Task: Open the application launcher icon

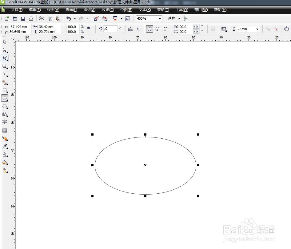Action: pos(115,18)
